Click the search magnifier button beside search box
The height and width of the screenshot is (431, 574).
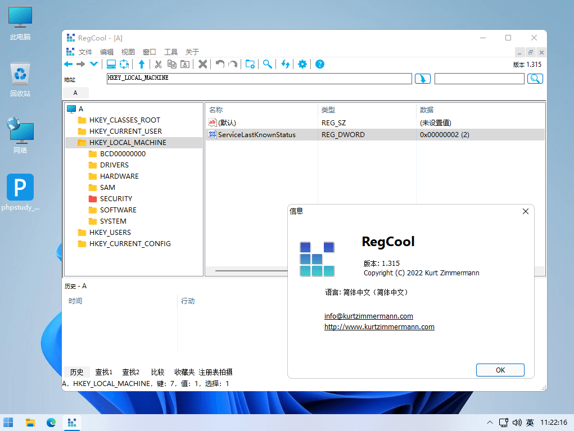(x=535, y=79)
